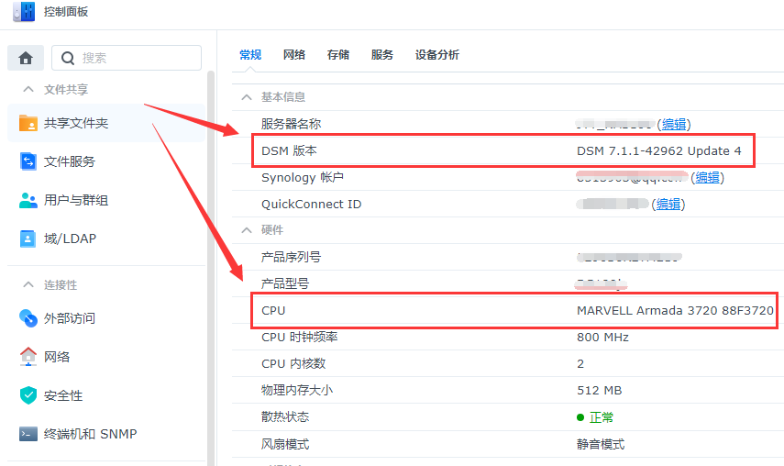Screen dimensions: 784x466
Task: Open User & Group (用户与群组) icon
Action: click(x=28, y=200)
